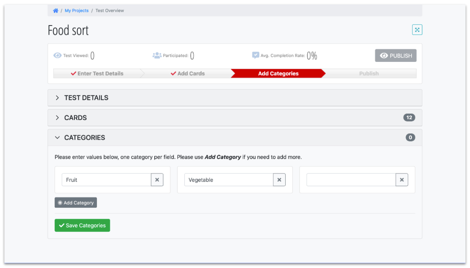Viewport: 470px width, 268px height.
Task: Expand the TEST DETAILS section chevron
Action: (x=57, y=98)
